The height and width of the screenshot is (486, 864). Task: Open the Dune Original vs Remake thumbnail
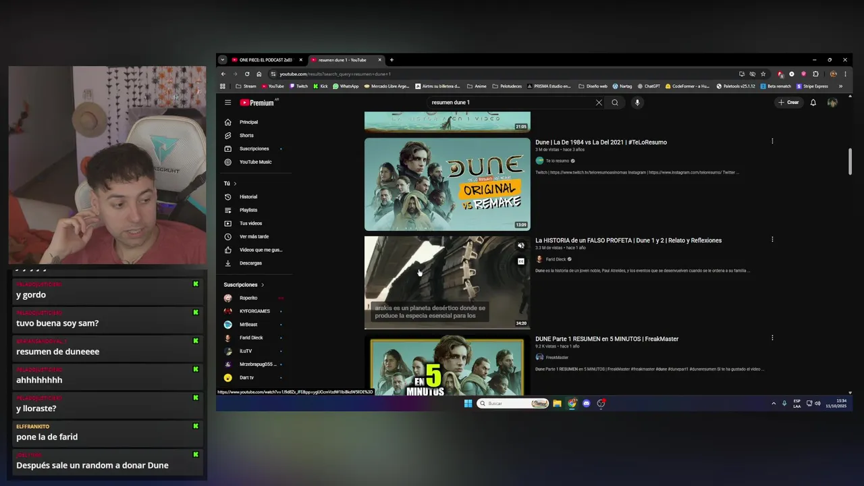coord(448,184)
